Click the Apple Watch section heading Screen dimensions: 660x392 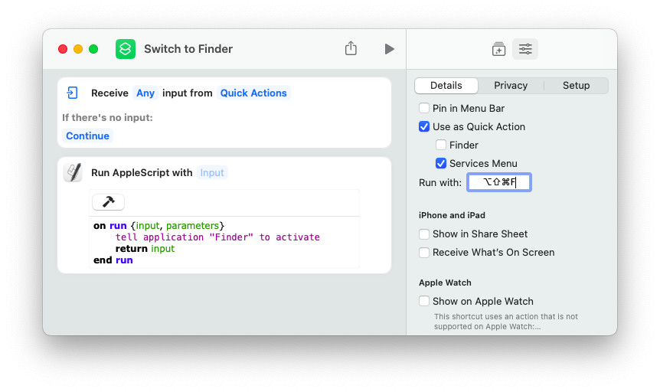coord(445,283)
